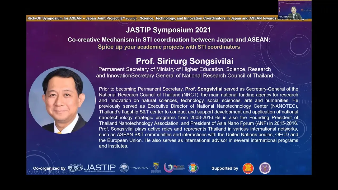Click the circular portrait photo of Prof. Songsivilai

point(62,100)
